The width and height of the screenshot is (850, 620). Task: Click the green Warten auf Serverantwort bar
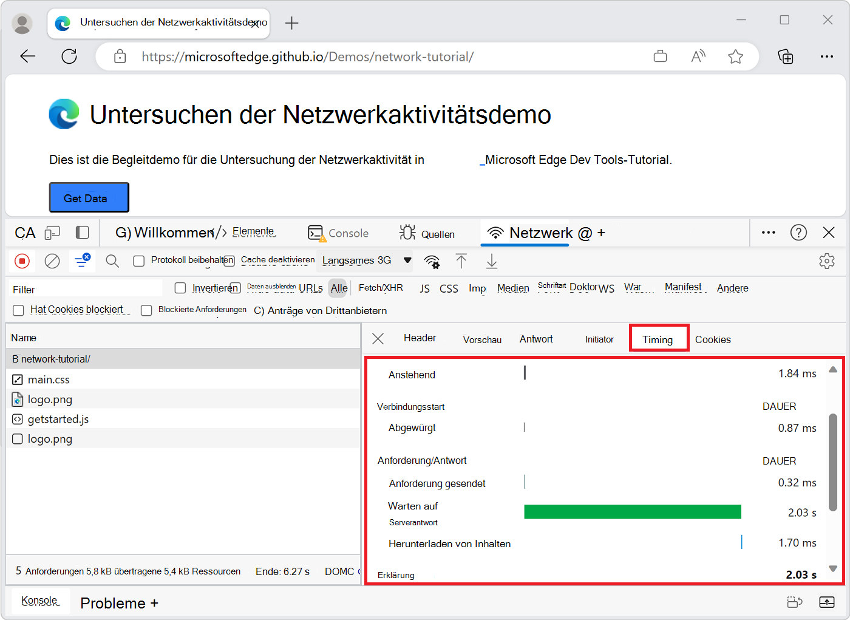pyautogui.click(x=633, y=511)
